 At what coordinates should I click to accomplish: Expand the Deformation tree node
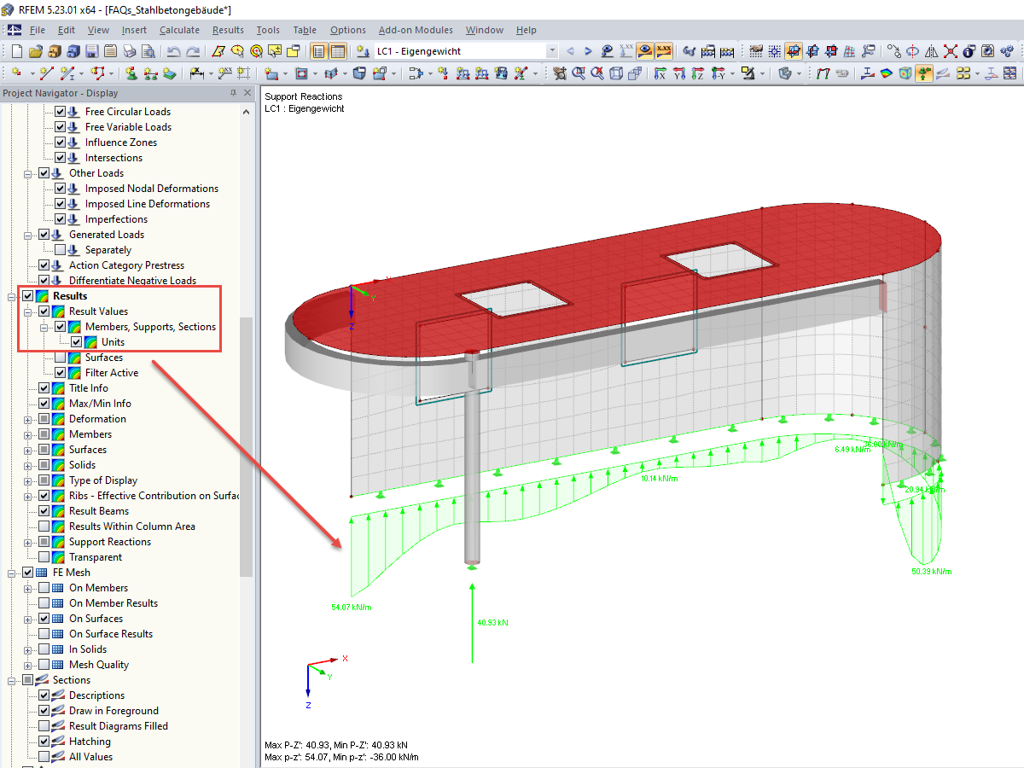(28, 419)
